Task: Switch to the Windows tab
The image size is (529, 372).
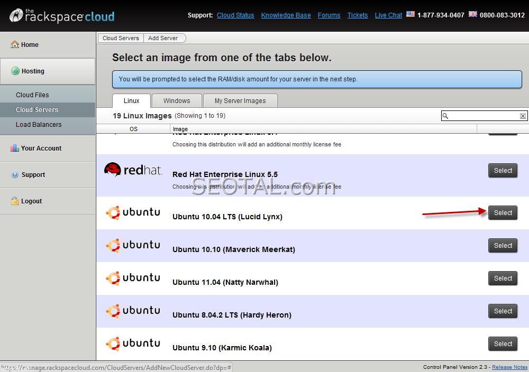Action: coord(177,101)
